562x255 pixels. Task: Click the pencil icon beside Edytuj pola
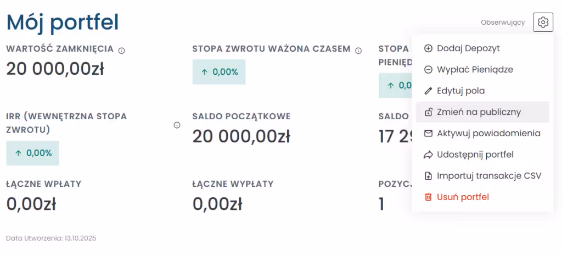[429, 91]
